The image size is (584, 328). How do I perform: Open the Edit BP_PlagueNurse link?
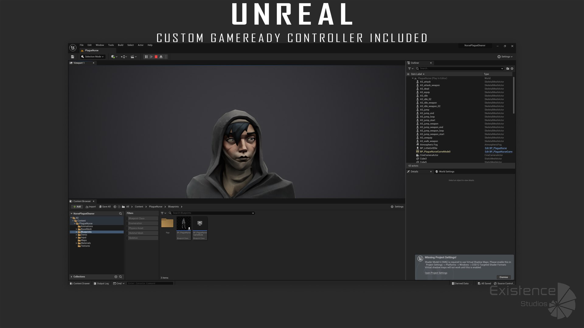pyautogui.click(x=496, y=148)
